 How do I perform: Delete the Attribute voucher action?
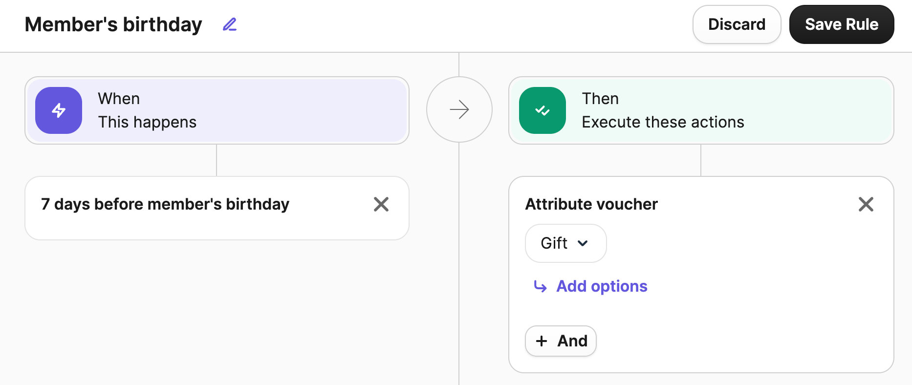pyautogui.click(x=866, y=204)
